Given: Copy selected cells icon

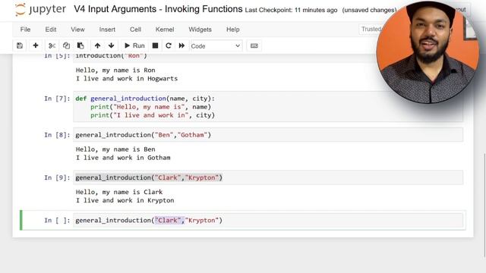Looking at the screenshot, I should 66,45.
